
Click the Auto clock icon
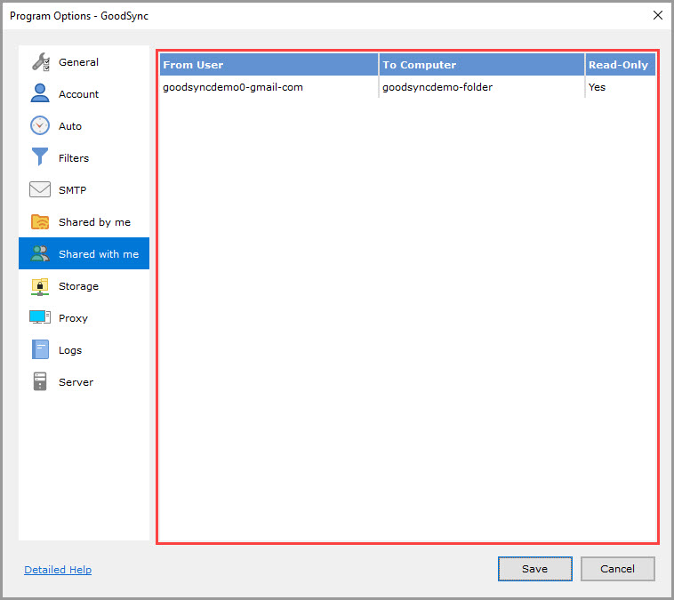[x=40, y=125]
